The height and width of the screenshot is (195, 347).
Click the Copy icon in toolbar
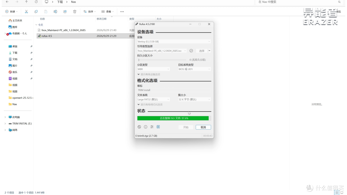[36, 12]
